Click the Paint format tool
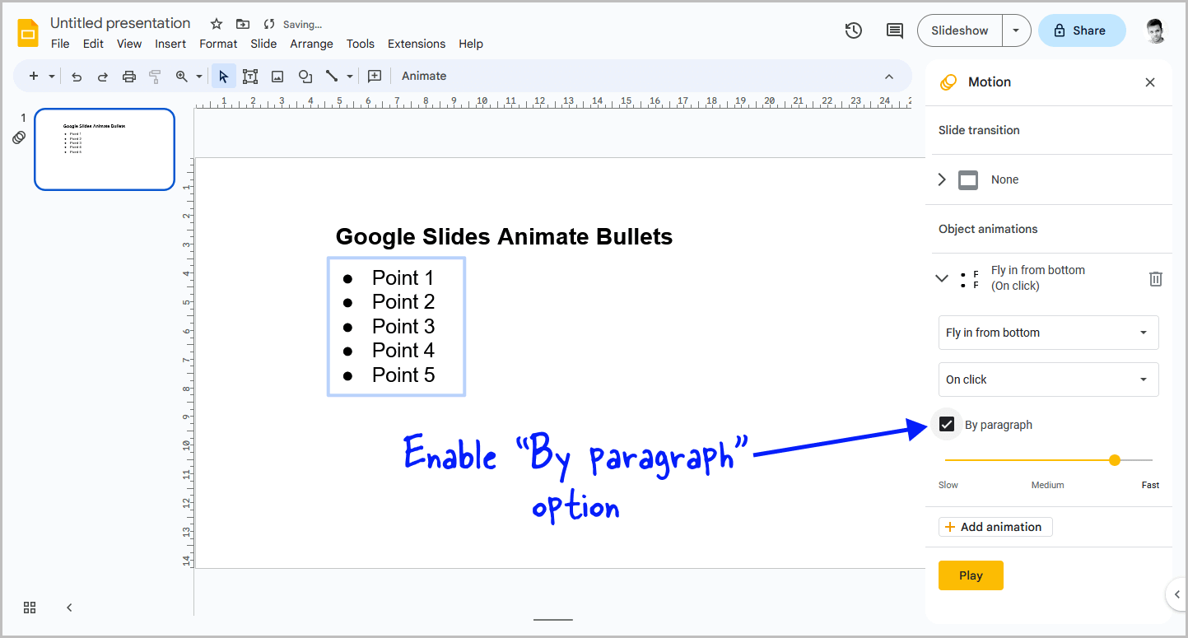Viewport: 1188px width, 638px height. (x=155, y=75)
